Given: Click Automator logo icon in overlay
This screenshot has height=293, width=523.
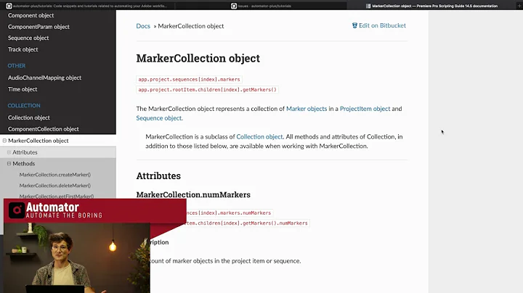Looking at the screenshot, I should pyautogui.click(x=17, y=210).
